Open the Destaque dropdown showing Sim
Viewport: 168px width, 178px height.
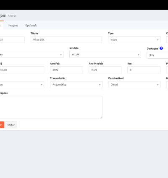pyautogui.click(x=157, y=55)
